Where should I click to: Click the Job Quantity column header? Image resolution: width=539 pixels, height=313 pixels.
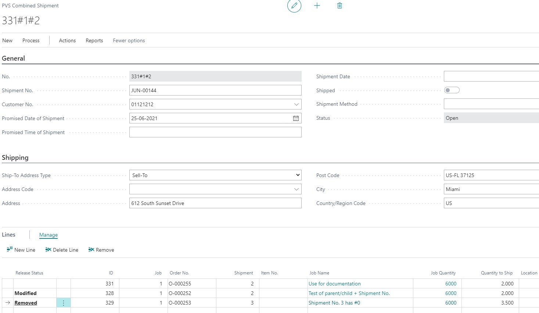[443, 273]
